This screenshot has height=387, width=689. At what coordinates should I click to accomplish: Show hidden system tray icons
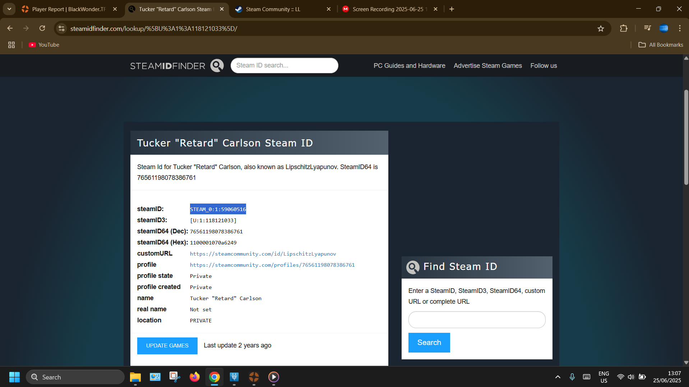tap(558, 377)
